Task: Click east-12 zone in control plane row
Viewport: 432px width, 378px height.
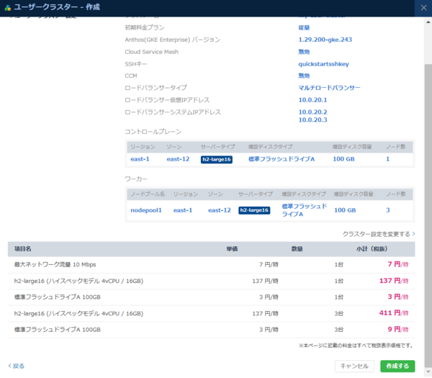Action: pyautogui.click(x=178, y=159)
